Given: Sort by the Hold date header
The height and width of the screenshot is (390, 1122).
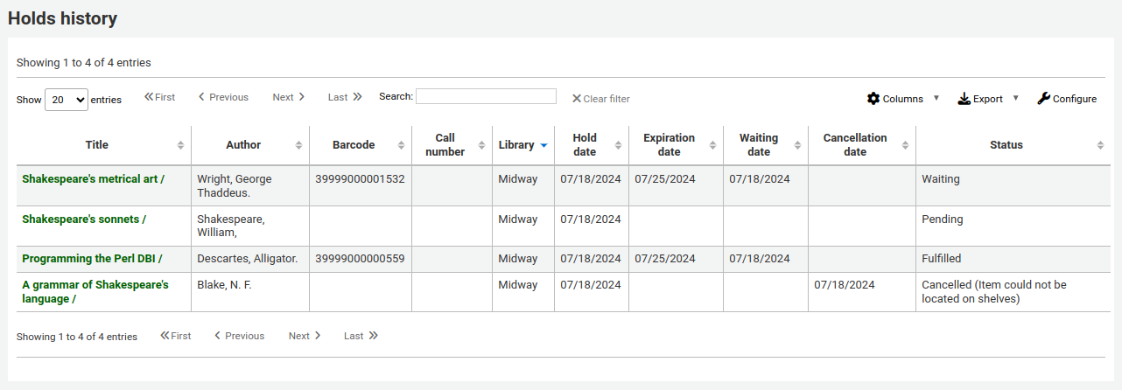Looking at the screenshot, I should pyautogui.click(x=585, y=145).
